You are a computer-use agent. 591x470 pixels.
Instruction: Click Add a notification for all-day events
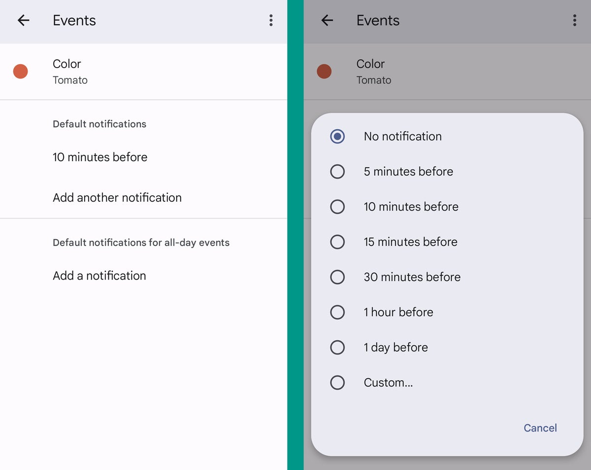[x=99, y=276]
